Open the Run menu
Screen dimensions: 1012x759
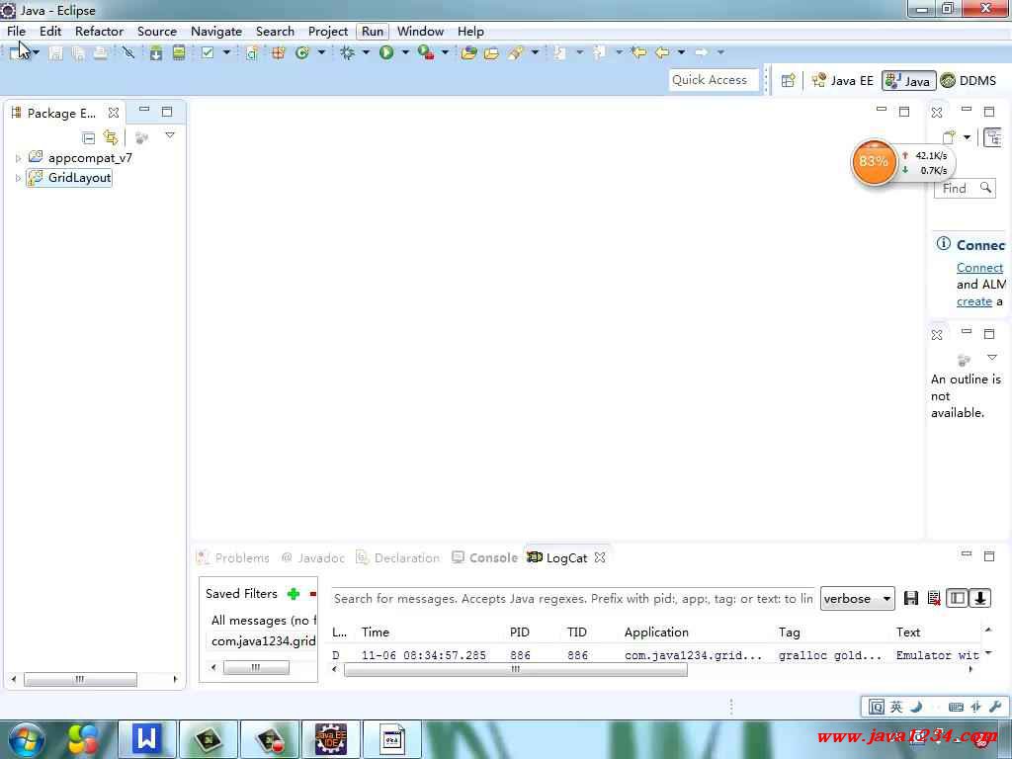pos(373,32)
